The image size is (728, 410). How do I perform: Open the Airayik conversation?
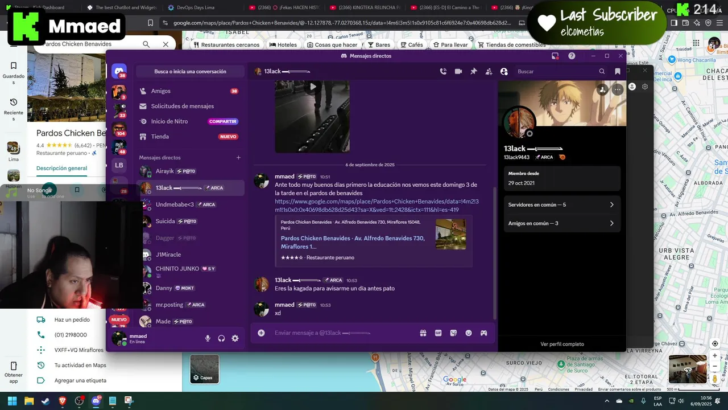(190, 171)
